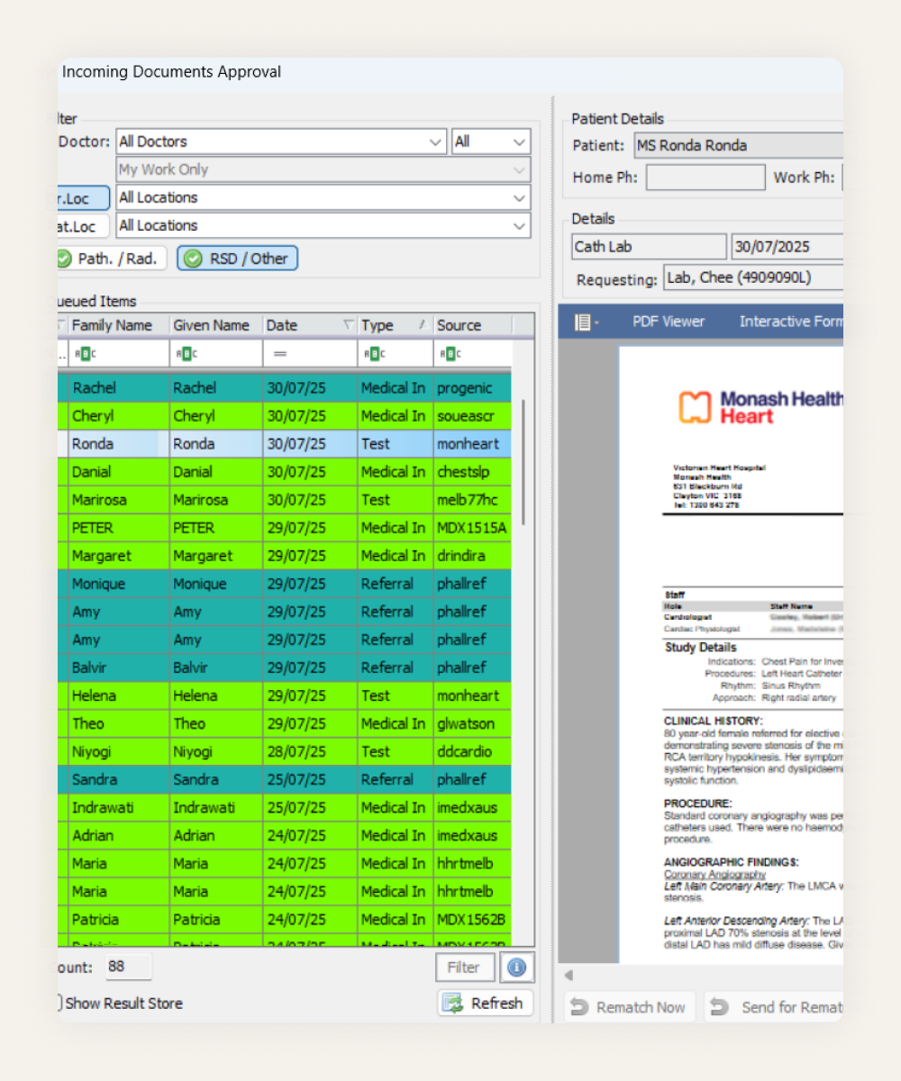Select Ronda row's monheart source cell
This screenshot has height=1081, width=901.
(x=472, y=444)
